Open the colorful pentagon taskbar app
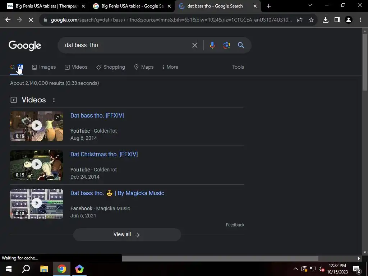368x276 pixels. pos(79,269)
